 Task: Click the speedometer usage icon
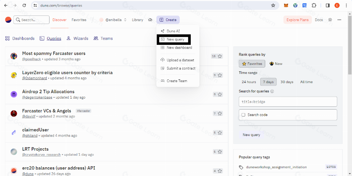coord(150,20)
